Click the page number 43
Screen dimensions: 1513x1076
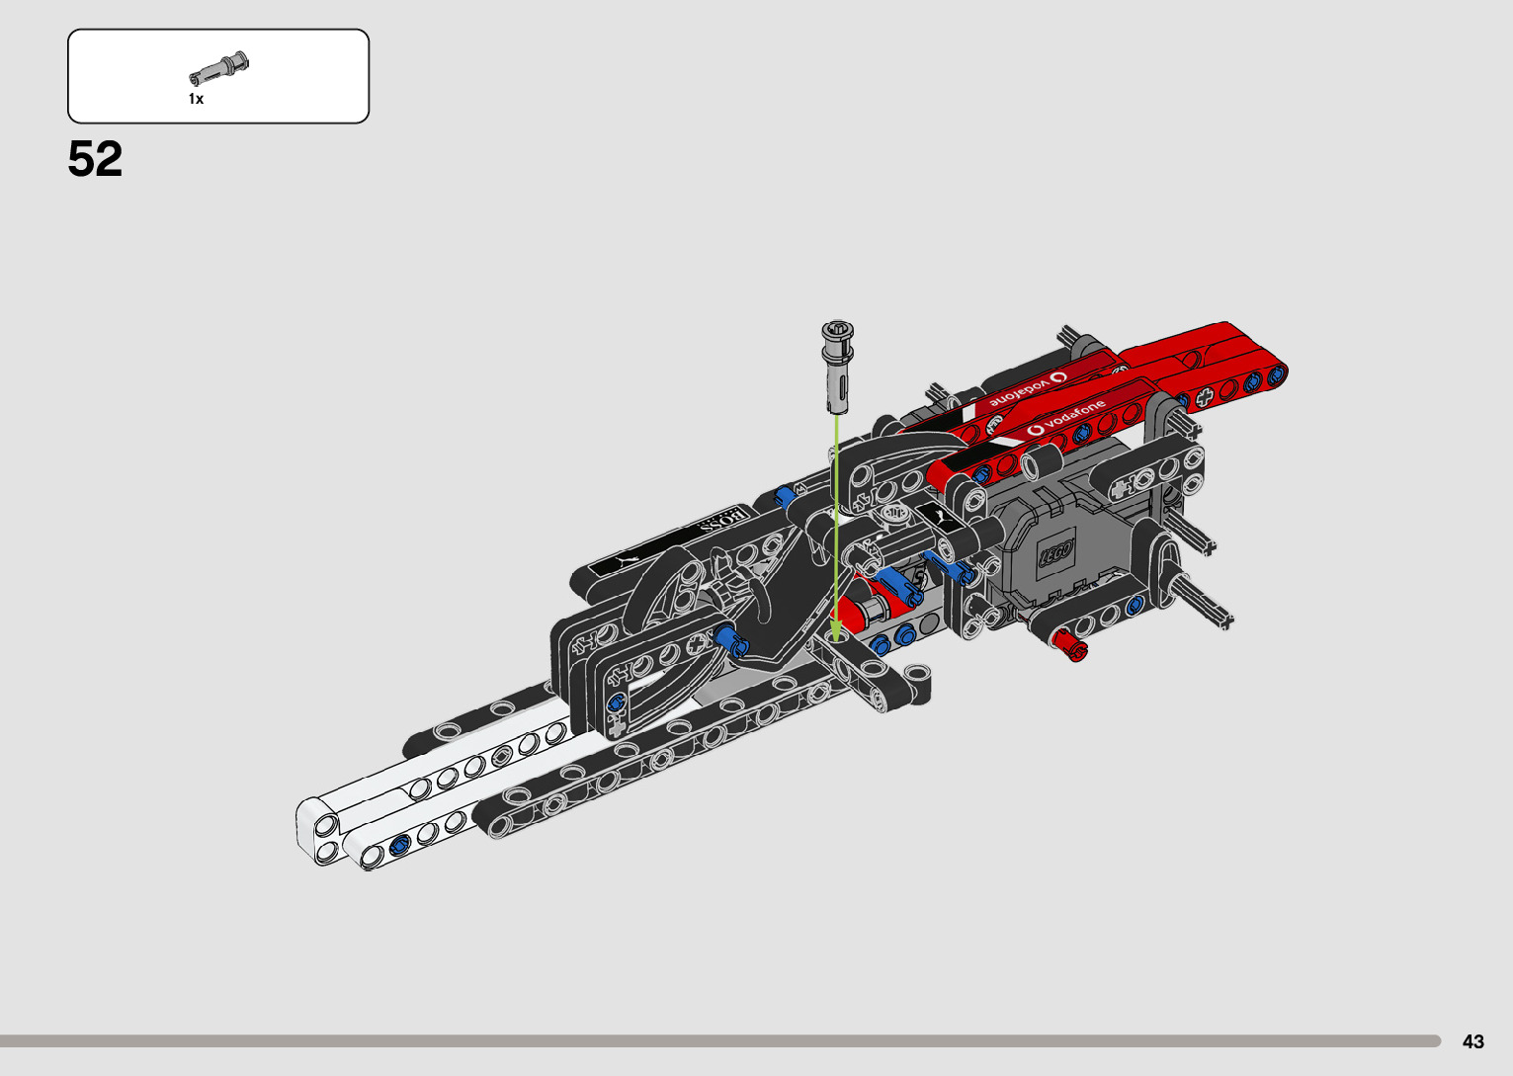(1472, 1041)
